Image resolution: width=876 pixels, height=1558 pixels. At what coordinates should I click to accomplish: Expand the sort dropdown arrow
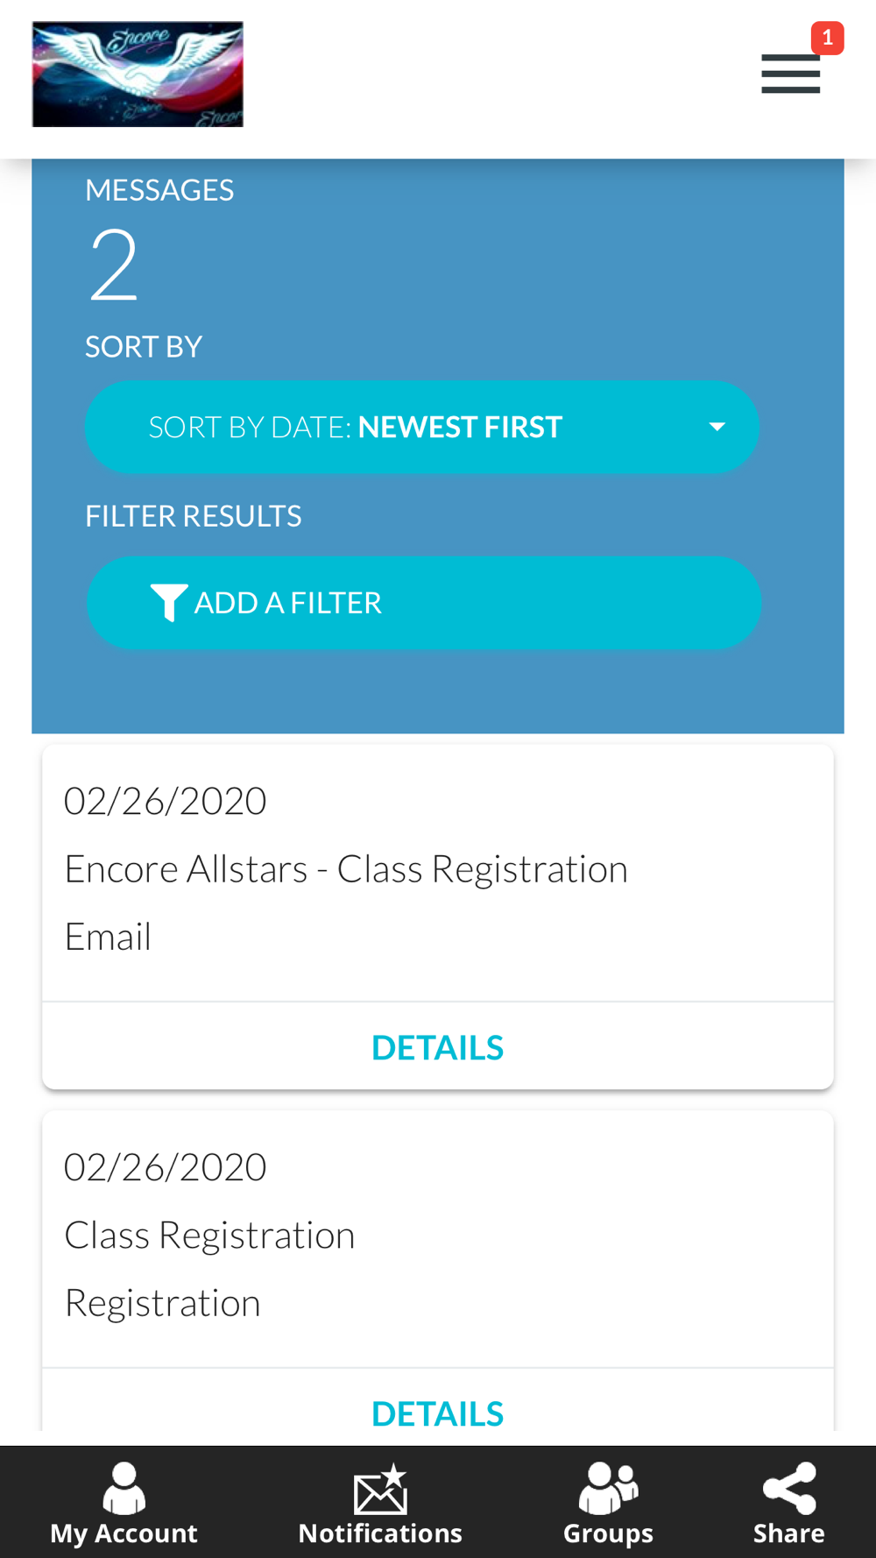(717, 427)
